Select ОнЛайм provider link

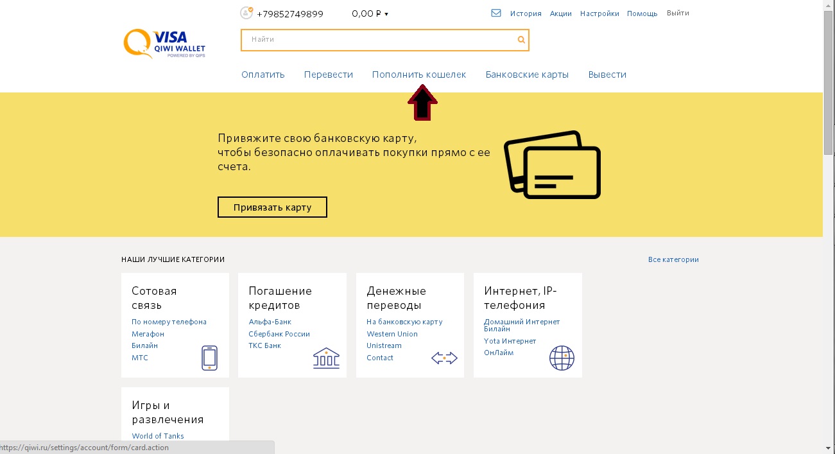(x=499, y=353)
